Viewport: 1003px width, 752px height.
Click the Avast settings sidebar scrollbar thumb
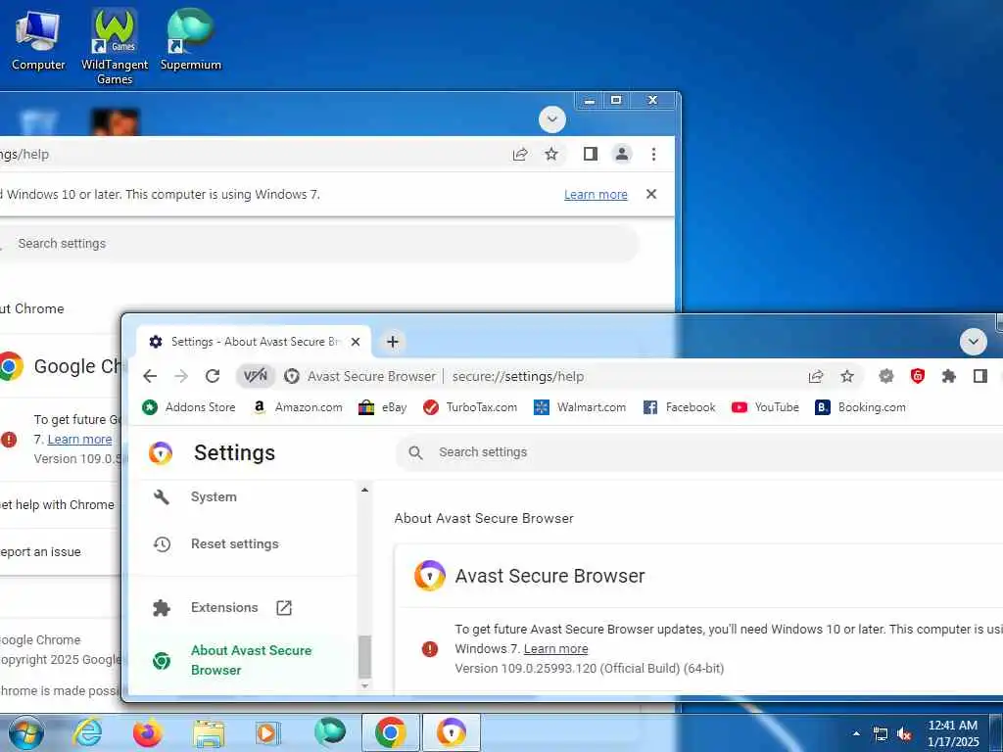pos(364,657)
